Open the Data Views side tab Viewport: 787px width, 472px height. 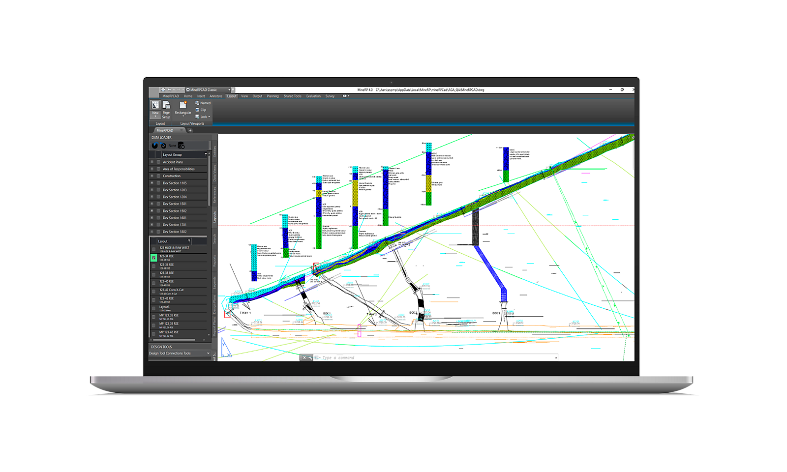[x=214, y=174]
